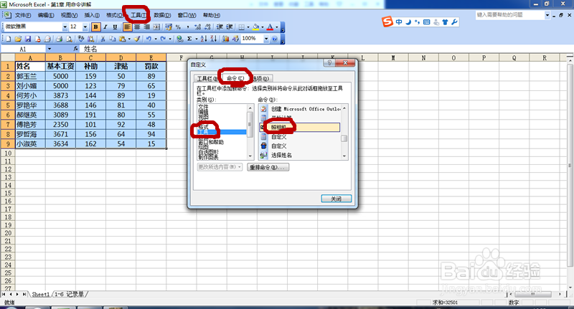The image size is (574, 309).
Task: Open the zoom percentage dropdown
Action: click(x=266, y=39)
